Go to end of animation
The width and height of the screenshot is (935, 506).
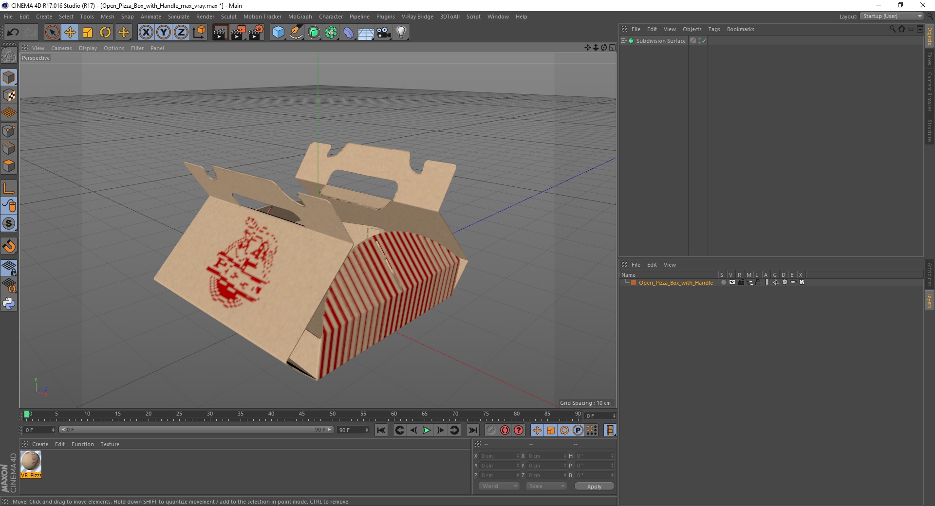pos(472,430)
